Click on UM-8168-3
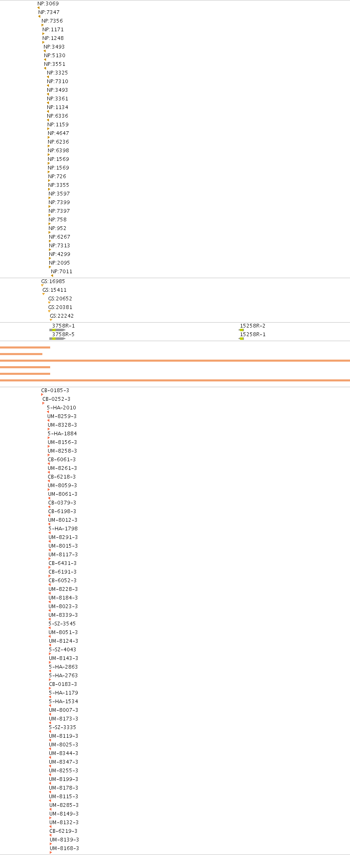350x855 pixels. (64, 848)
